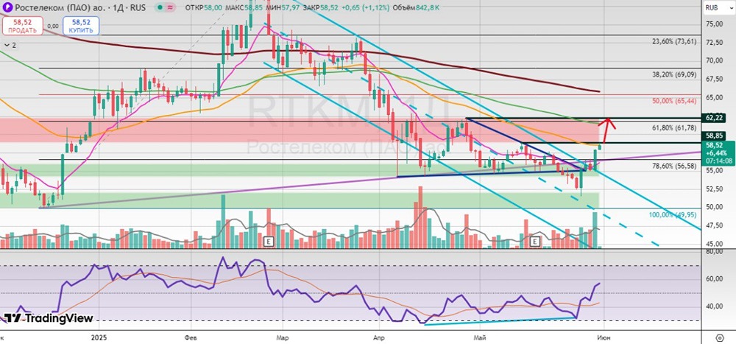Image resolution: width=736 pixels, height=344 pixels.
Task: Click the Апр label on time axis
Action: click(378, 337)
